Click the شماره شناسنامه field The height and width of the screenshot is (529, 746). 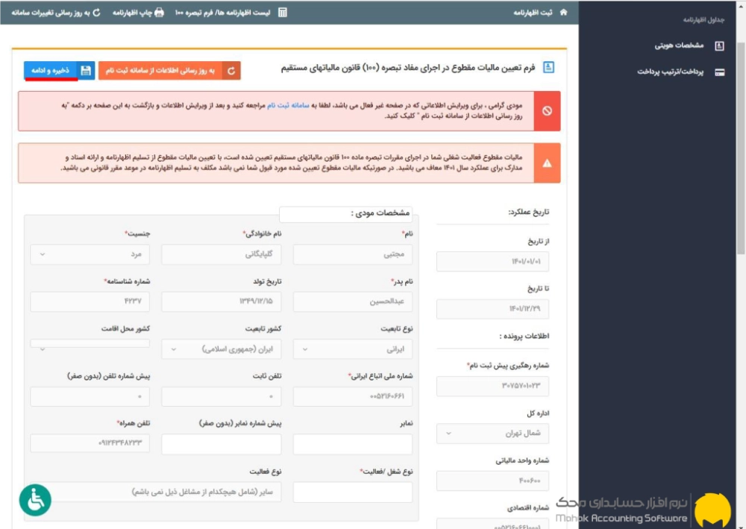click(x=90, y=301)
